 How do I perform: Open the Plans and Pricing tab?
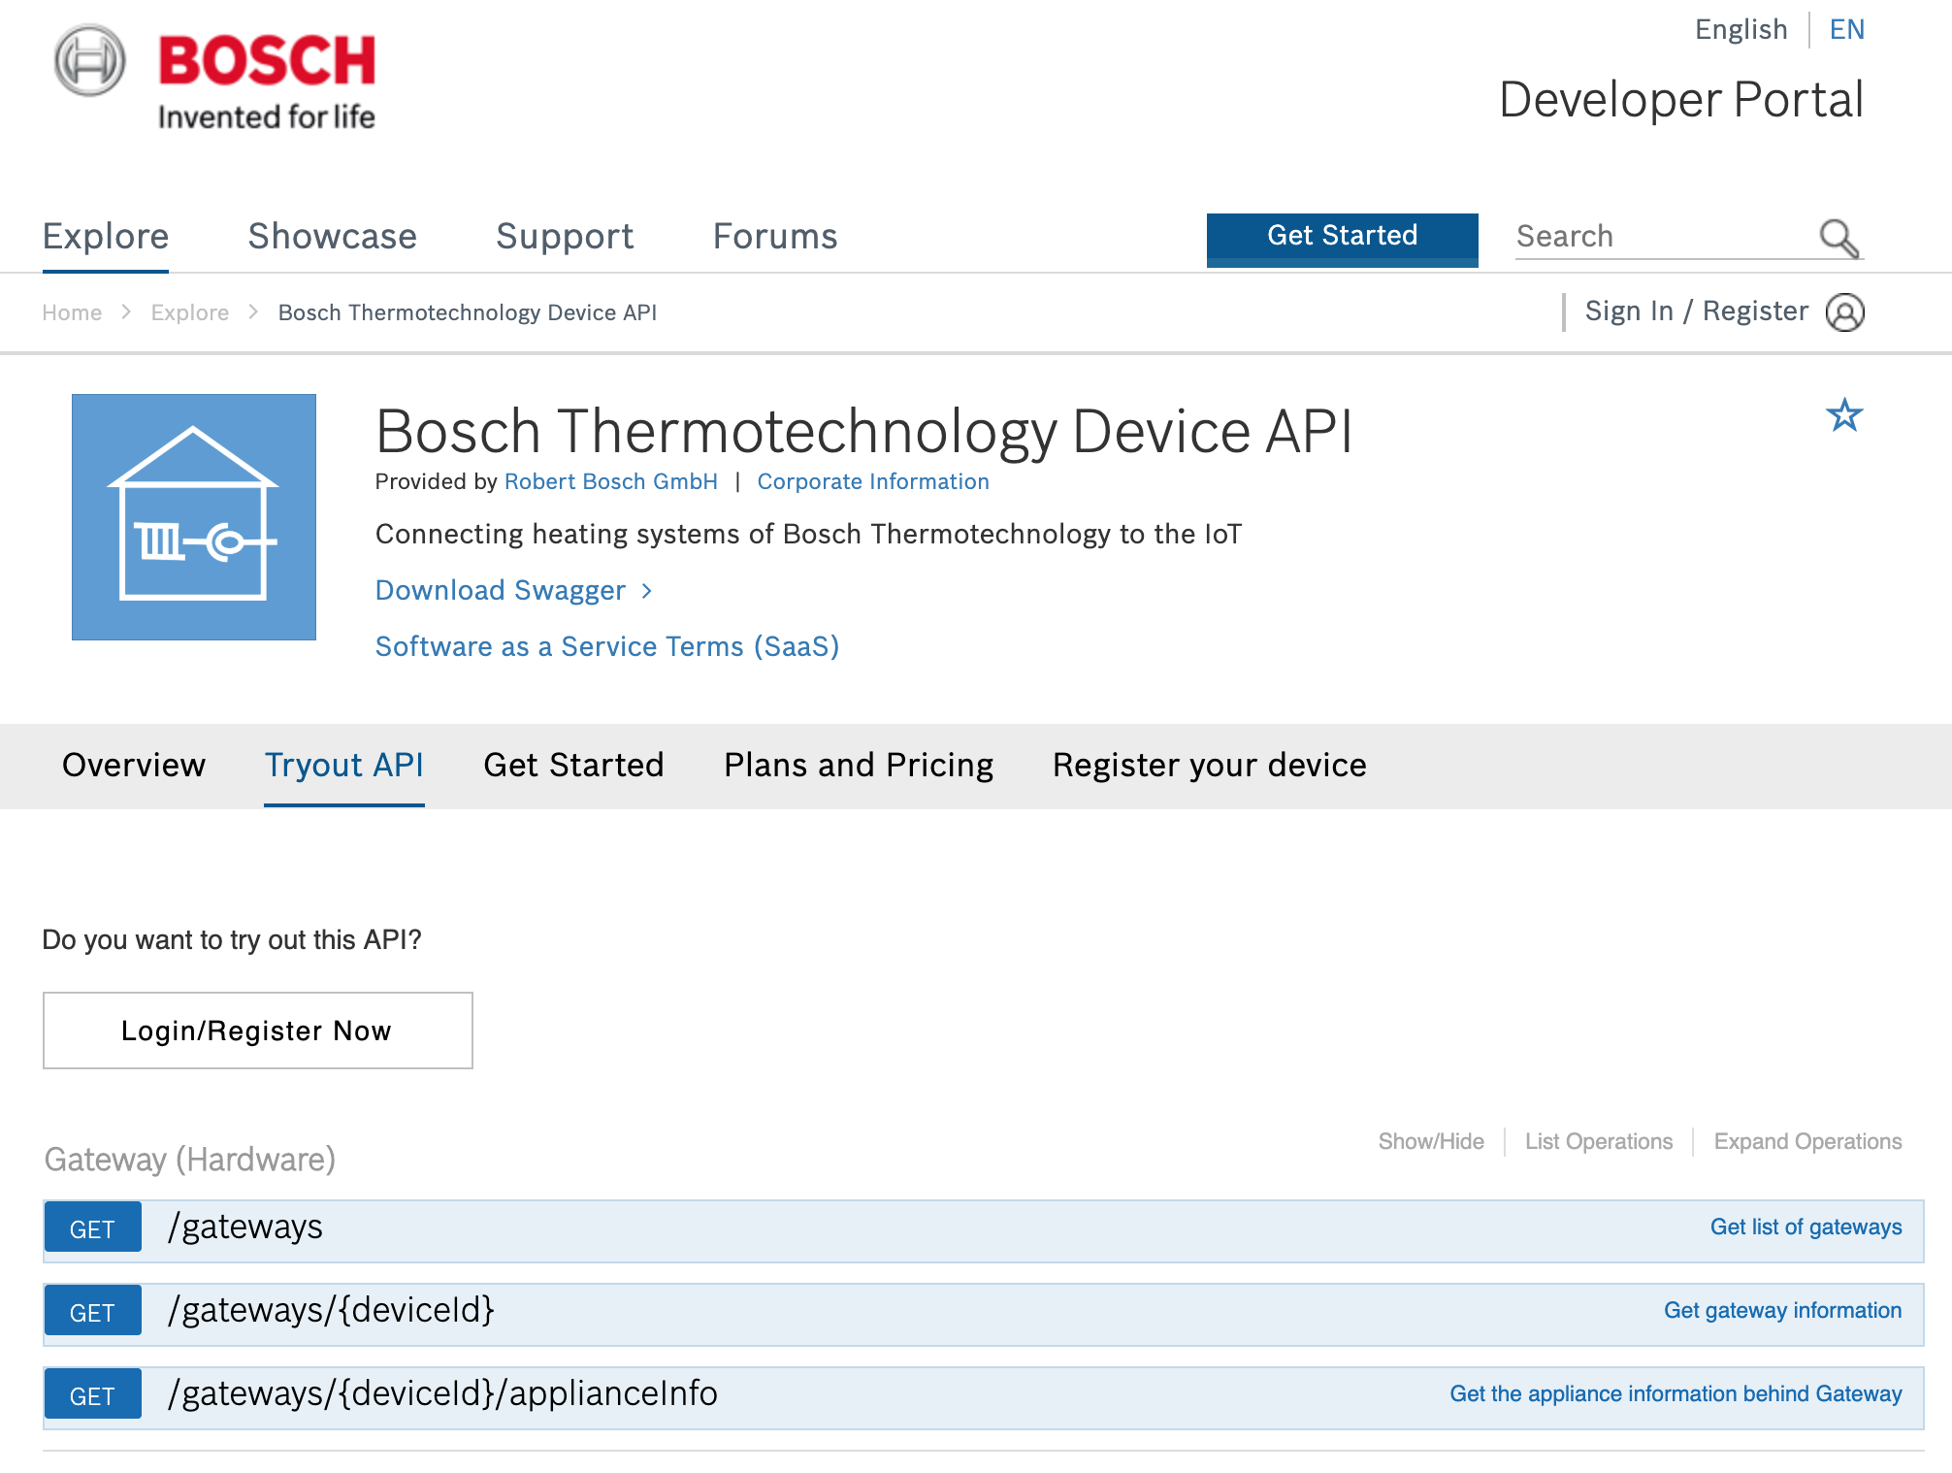[x=858, y=766]
